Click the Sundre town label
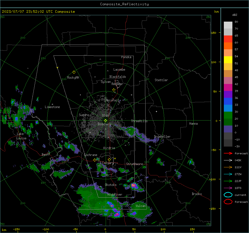This screenshot has height=233, width=249. [84, 115]
